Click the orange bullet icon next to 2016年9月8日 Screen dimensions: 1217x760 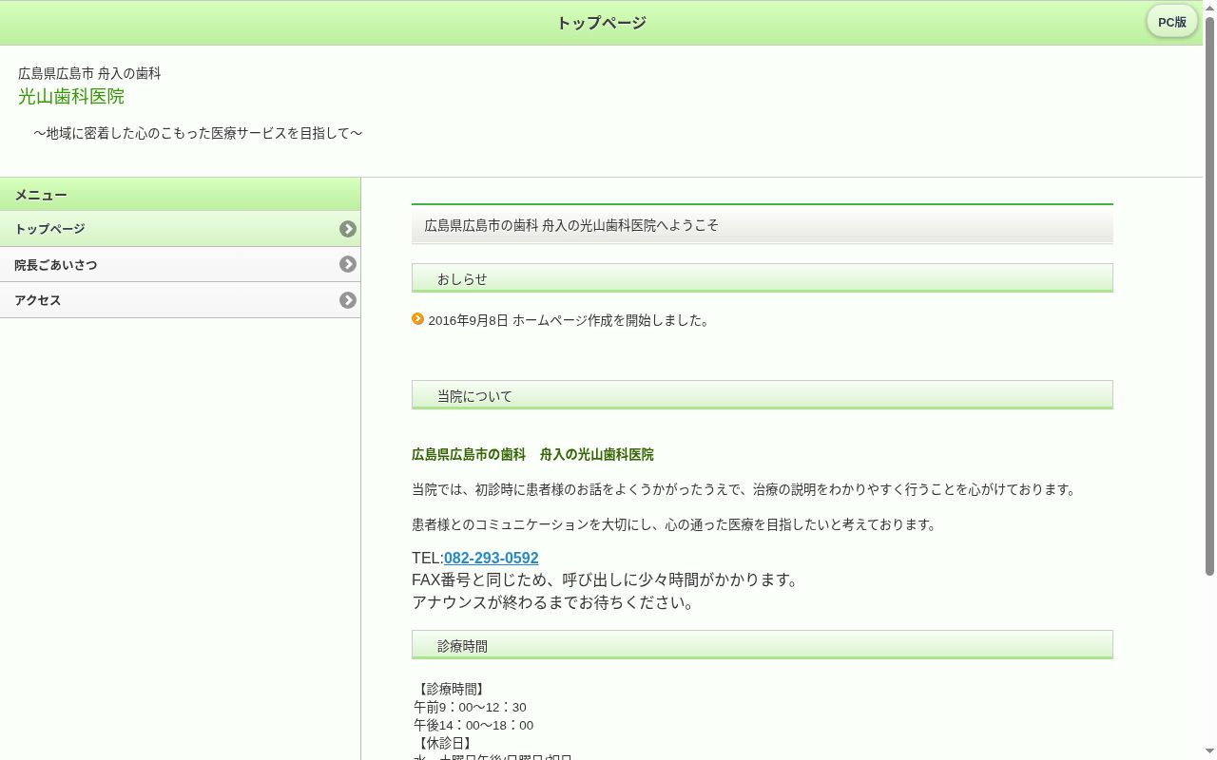pos(417,319)
